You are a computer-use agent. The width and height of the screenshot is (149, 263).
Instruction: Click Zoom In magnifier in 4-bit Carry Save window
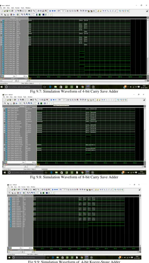tap(22, 15)
